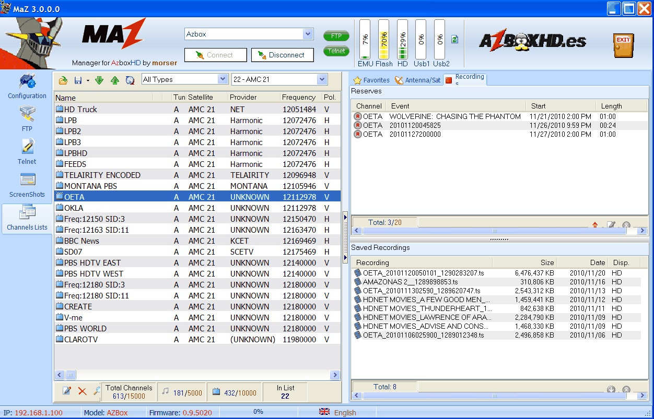
Task: Expand the save options arrow beside the floppy icon
Action: [88, 80]
